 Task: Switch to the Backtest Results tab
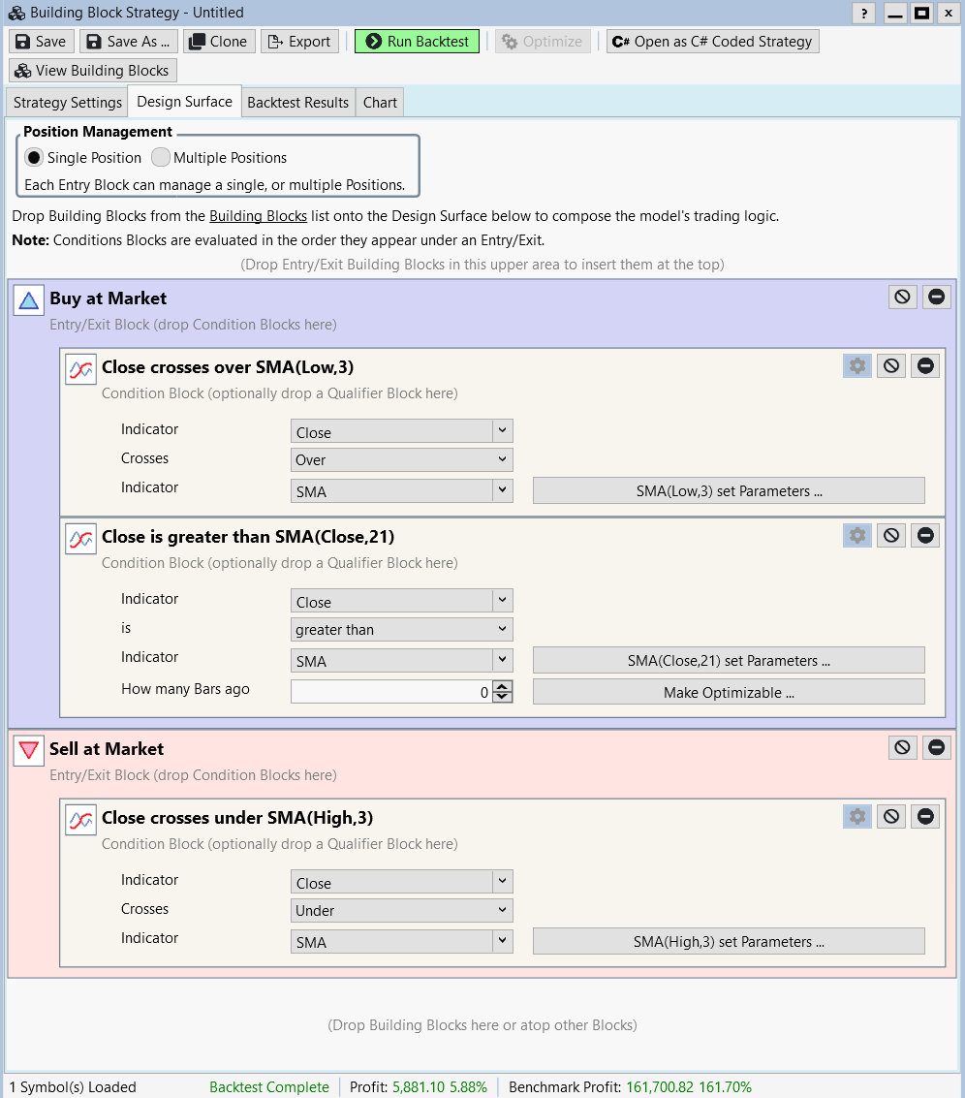click(297, 103)
